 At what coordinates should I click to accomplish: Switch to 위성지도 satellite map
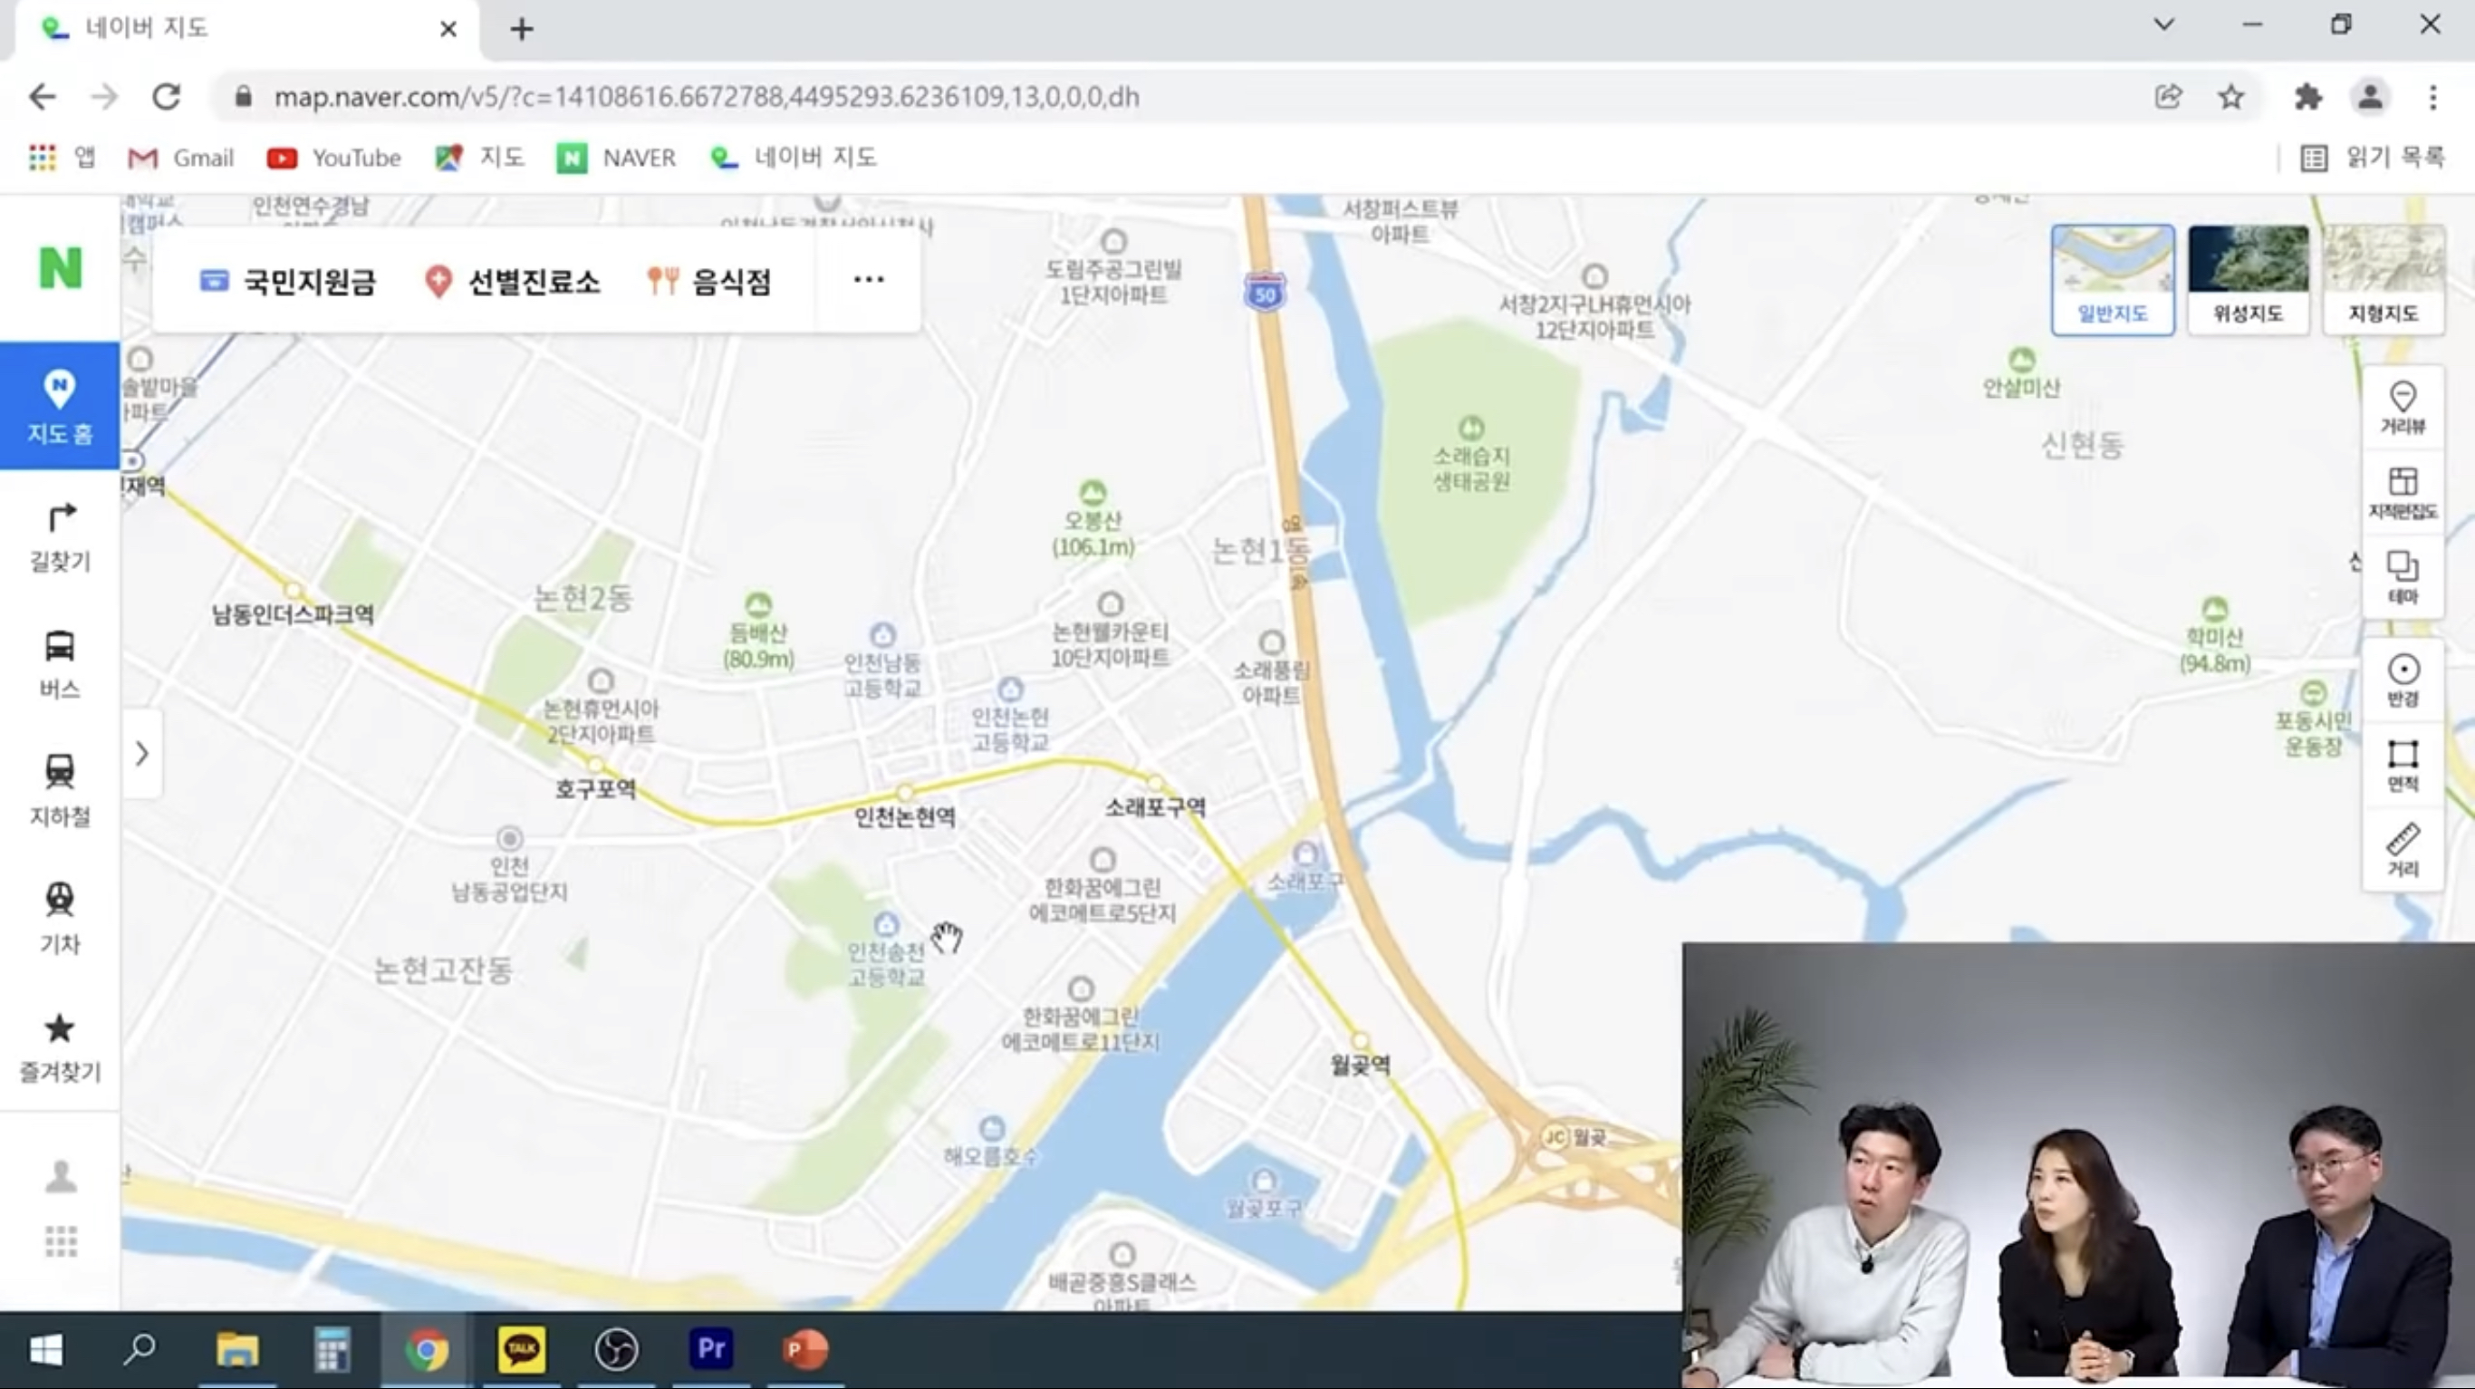click(x=2249, y=280)
